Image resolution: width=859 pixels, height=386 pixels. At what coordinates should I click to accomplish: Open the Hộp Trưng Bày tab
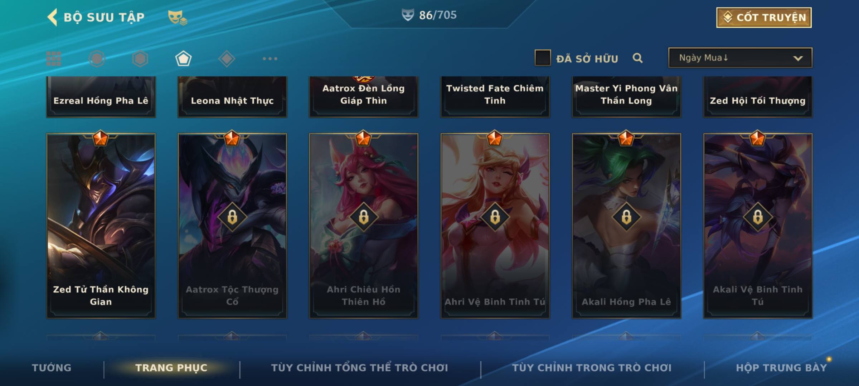(x=781, y=368)
